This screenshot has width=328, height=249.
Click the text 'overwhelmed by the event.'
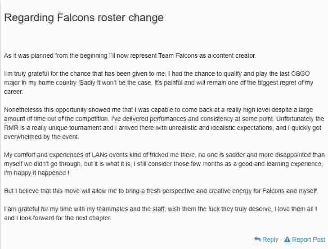[x=42, y=137]
